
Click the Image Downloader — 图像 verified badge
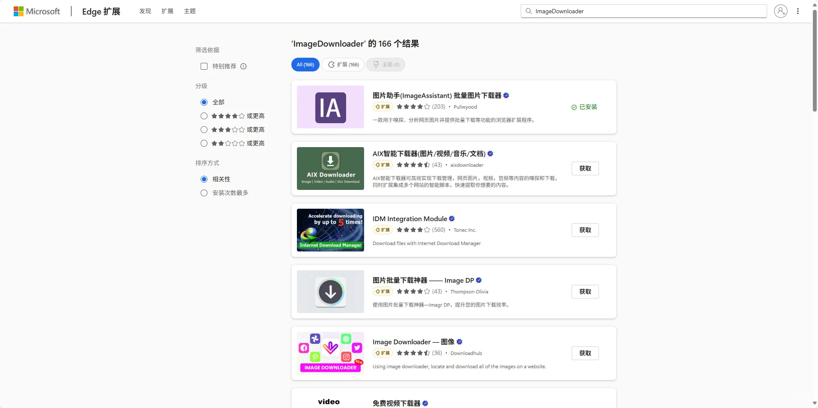(x=459, y=342)
